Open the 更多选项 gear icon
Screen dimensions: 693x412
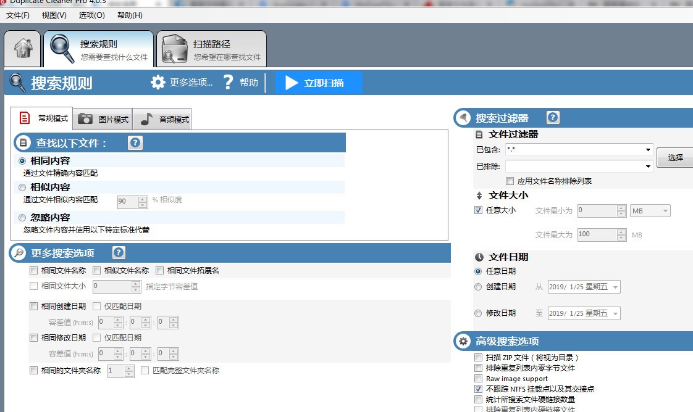point(159,82)
